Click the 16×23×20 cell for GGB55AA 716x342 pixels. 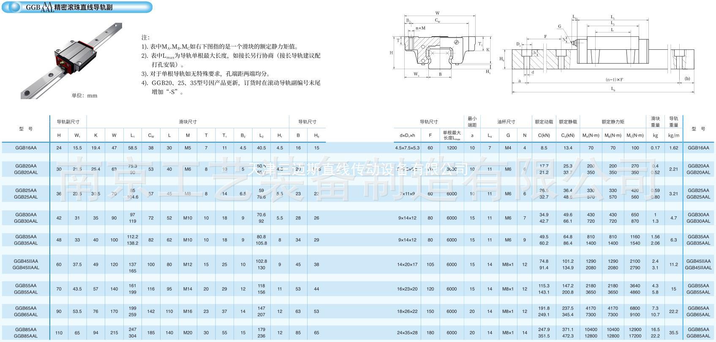click(407, 289)
